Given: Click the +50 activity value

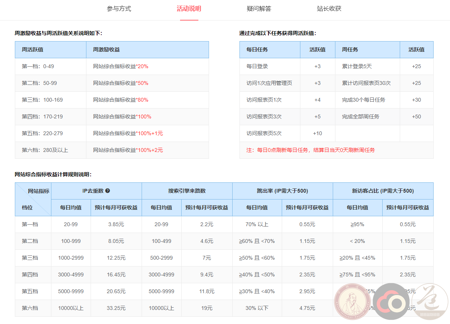Looking at the screenshot, I should coord(416,117).
